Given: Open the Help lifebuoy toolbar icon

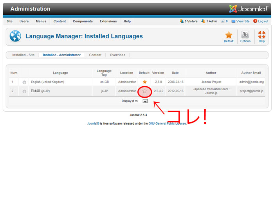Looking at the screenshot, I should pyautogui.click(x=261, y=35).
